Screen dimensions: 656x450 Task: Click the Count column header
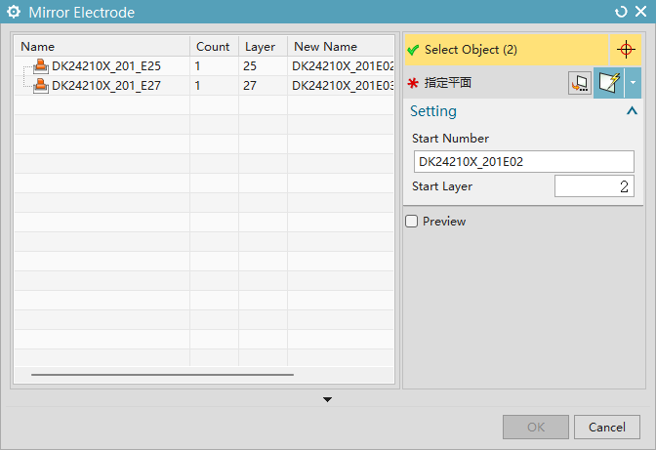[213, 47]
